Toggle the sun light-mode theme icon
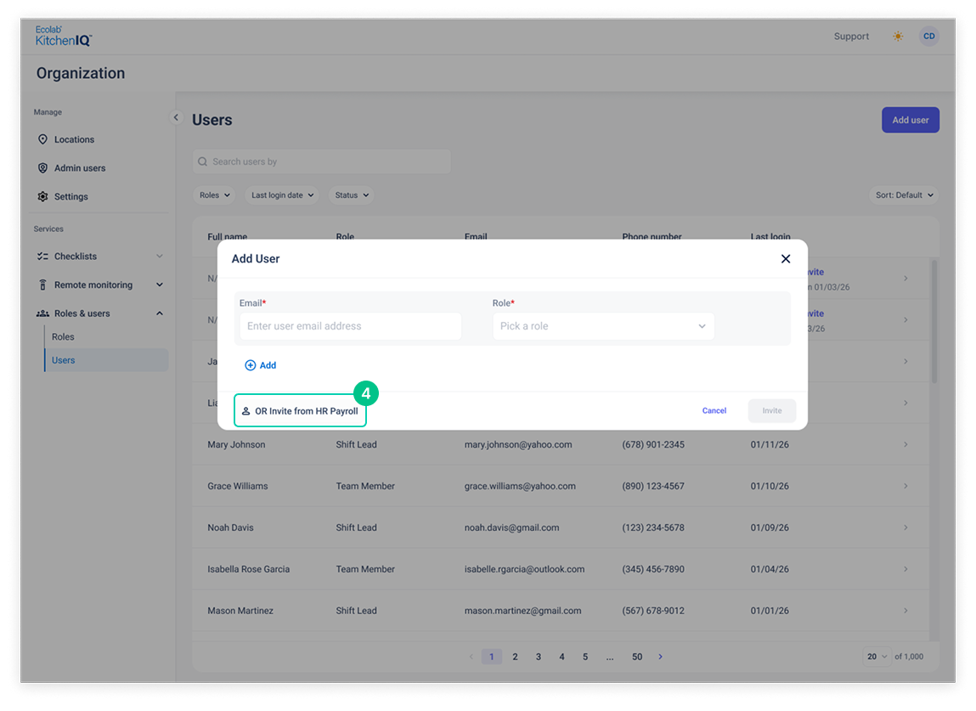Screen dimensions: 976x711 click(898, 37)
